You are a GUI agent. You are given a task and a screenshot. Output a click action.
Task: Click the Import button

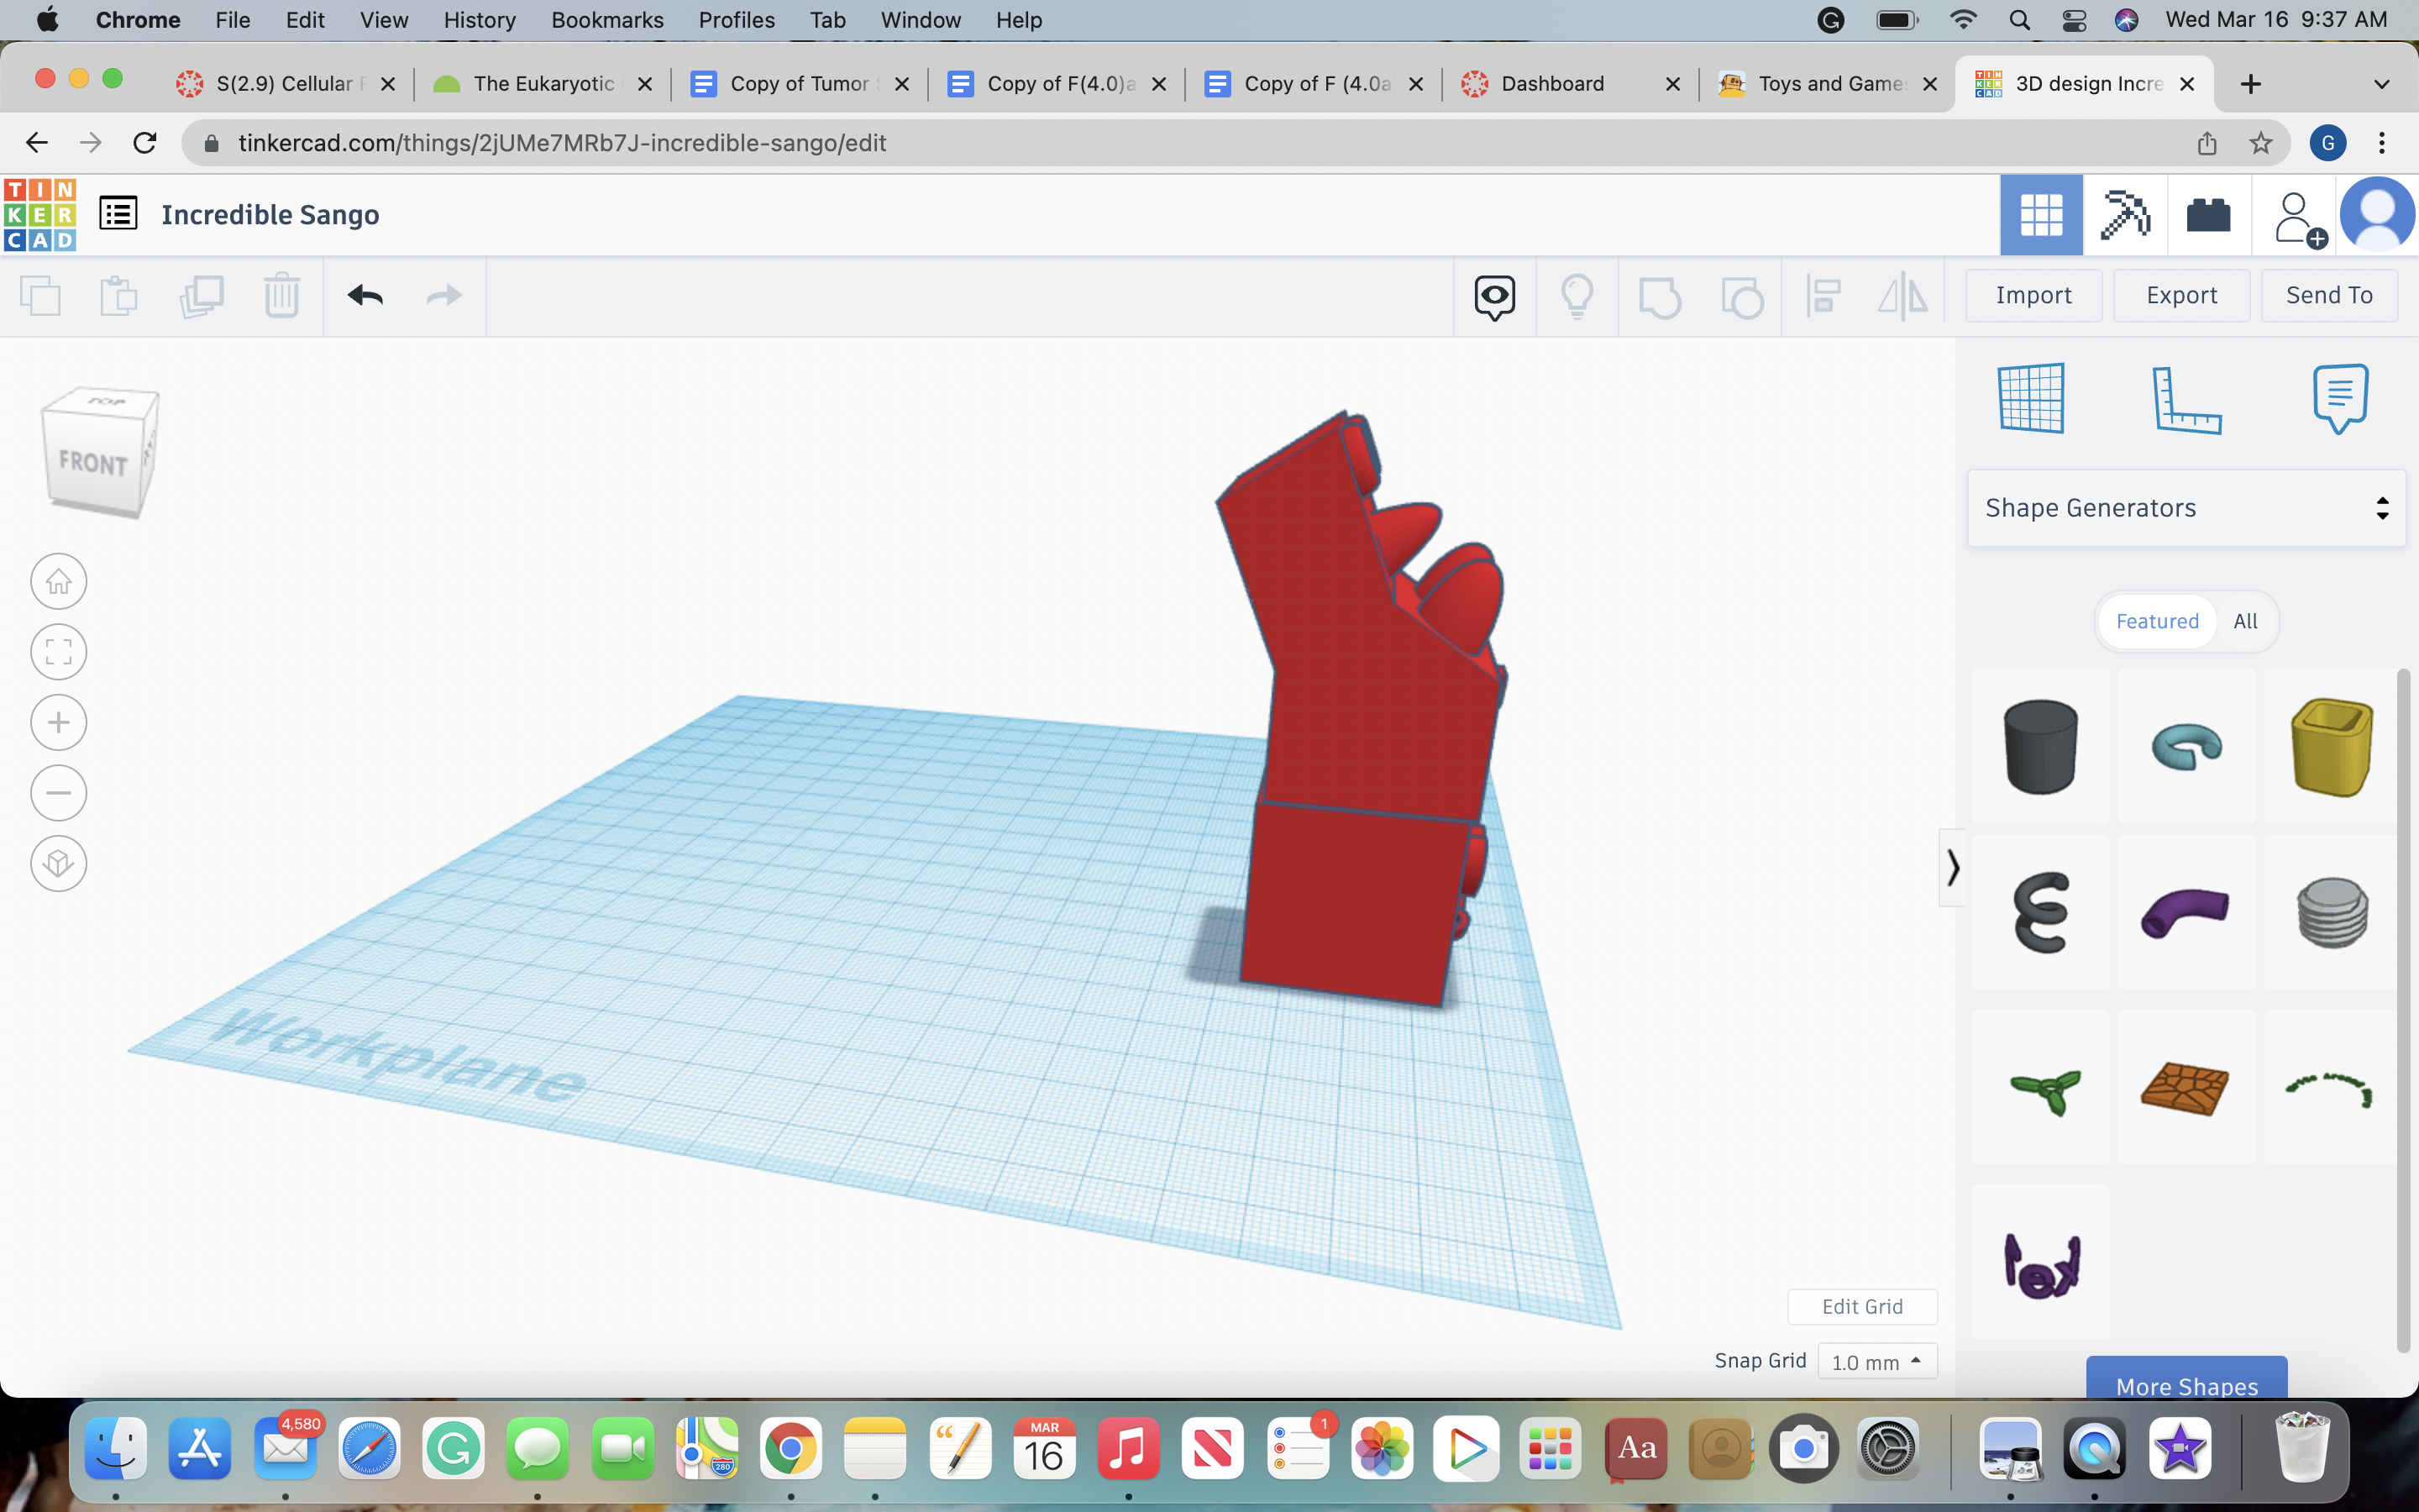click(x=2034, y=292)
